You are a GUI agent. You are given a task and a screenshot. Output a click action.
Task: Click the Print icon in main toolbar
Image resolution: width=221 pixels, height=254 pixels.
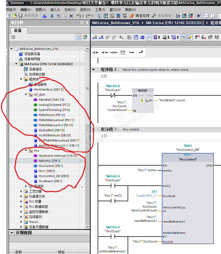[44, 16]
